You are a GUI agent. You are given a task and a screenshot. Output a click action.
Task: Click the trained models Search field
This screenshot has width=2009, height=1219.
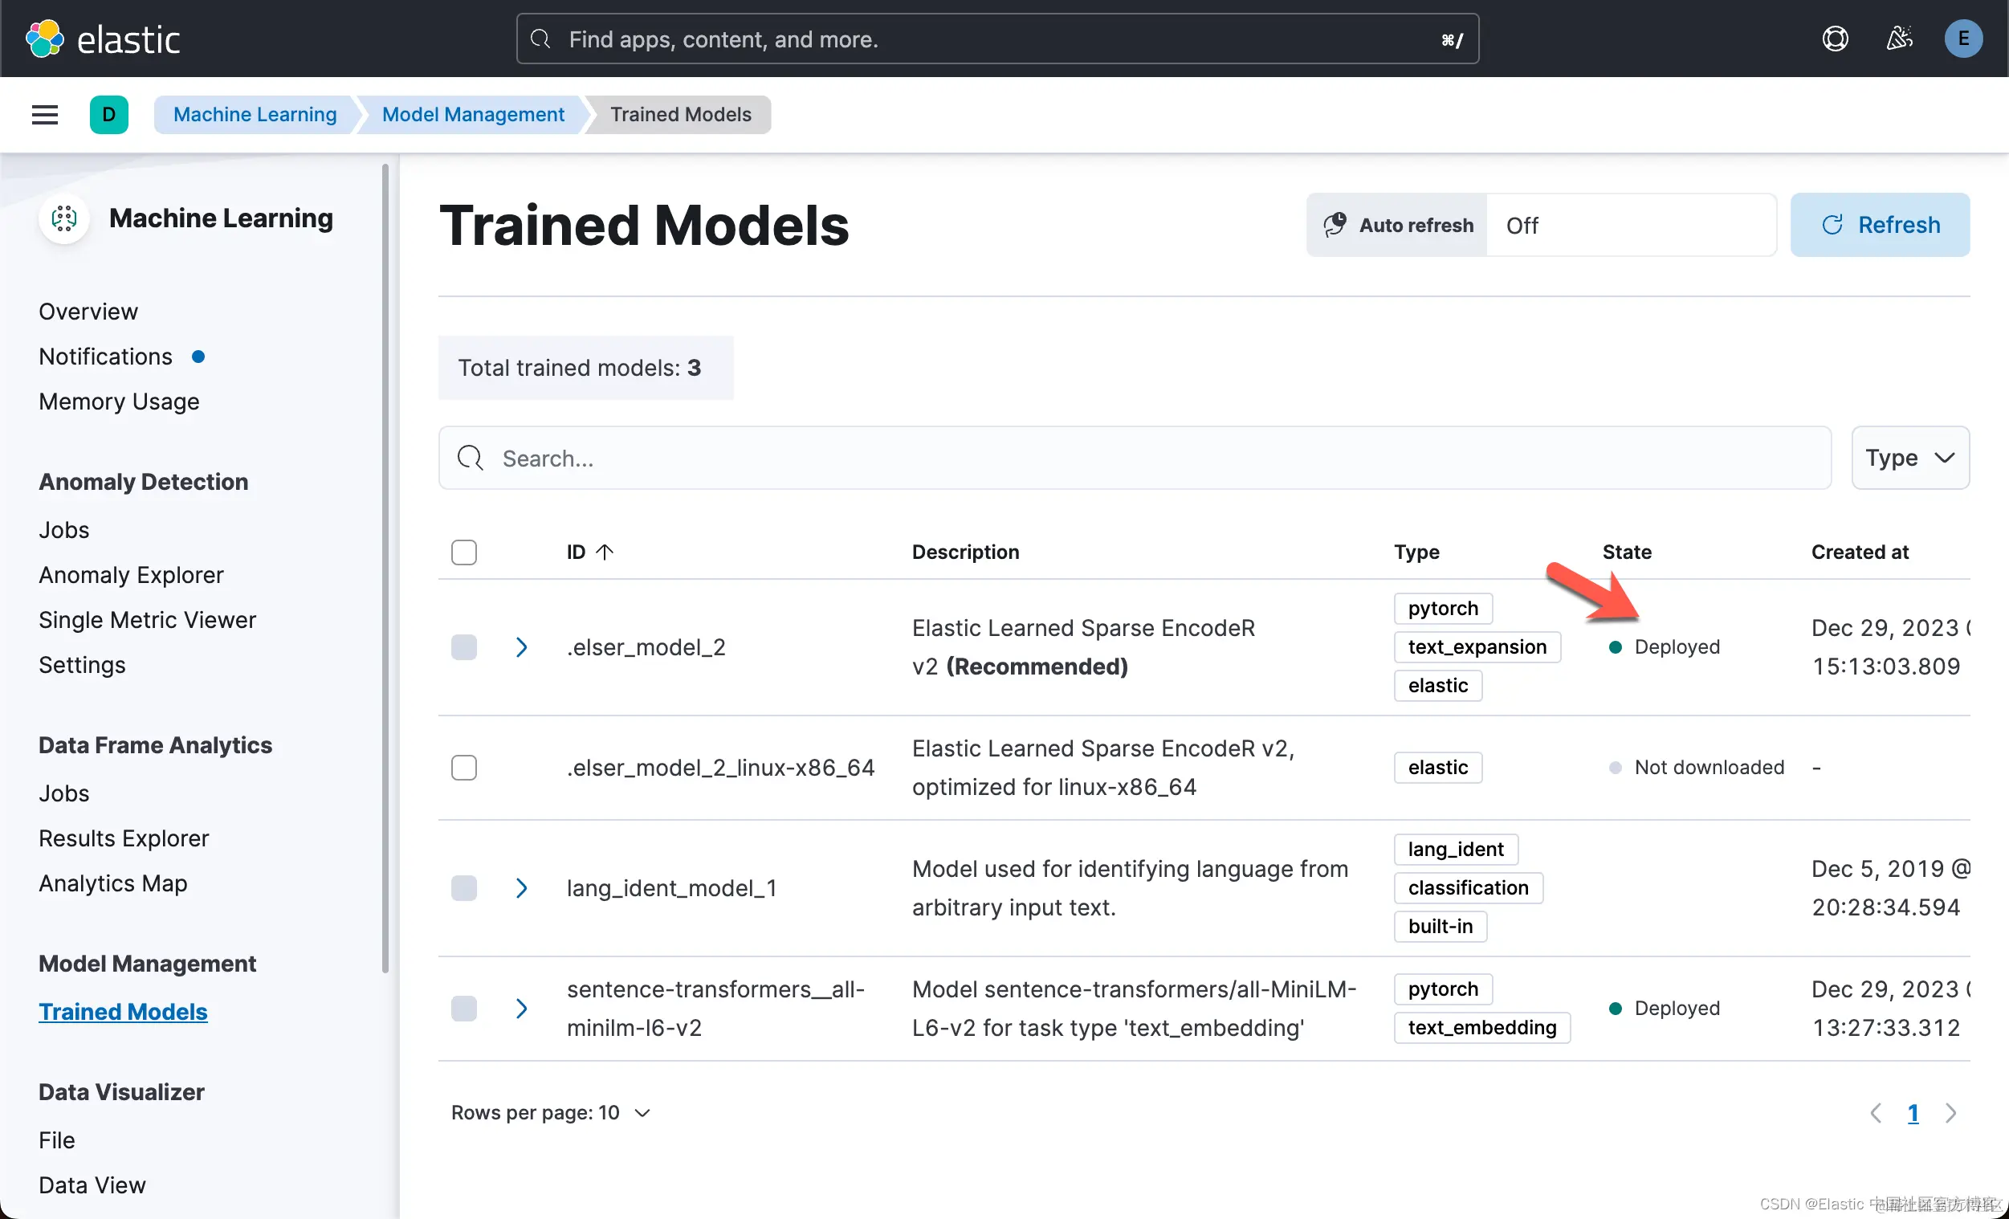click(x=1133, y=459)
